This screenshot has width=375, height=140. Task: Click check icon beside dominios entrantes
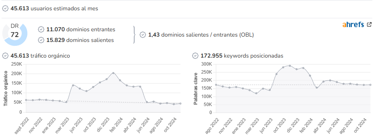pos(41,29)
